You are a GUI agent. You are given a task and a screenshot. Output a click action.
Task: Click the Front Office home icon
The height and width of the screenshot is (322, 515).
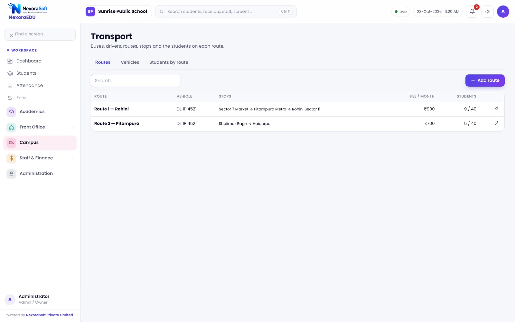[x=11, y=127]
